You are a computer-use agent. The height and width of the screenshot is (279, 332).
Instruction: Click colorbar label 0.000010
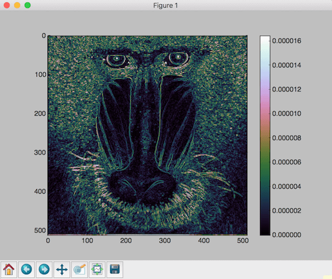point(287,113)
